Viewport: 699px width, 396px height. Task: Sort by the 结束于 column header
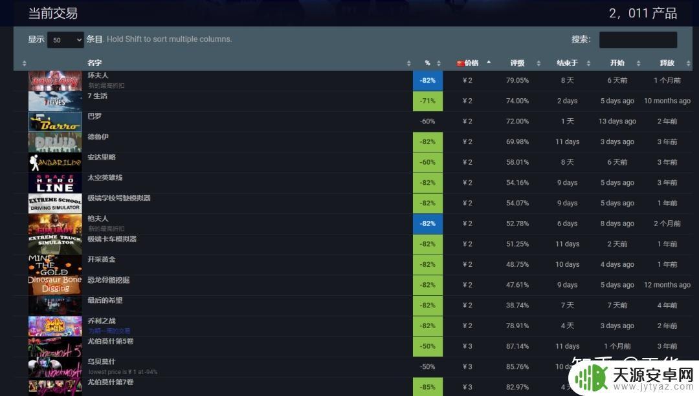(567, 63)
